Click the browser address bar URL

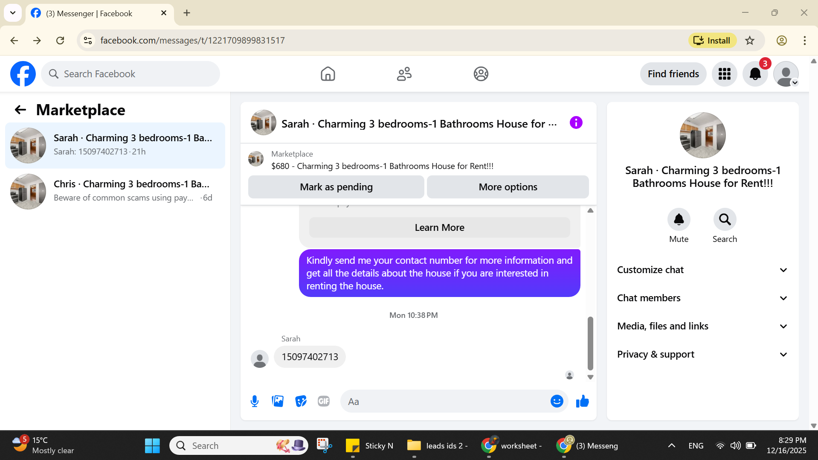pos(192,41)
